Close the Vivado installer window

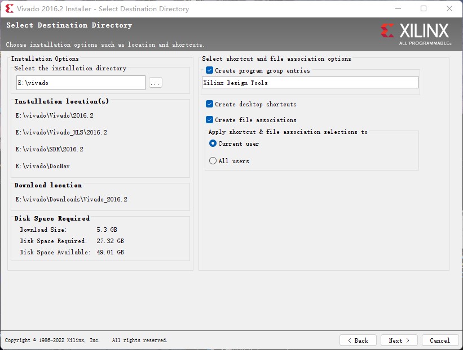click(x=449, y=8)
